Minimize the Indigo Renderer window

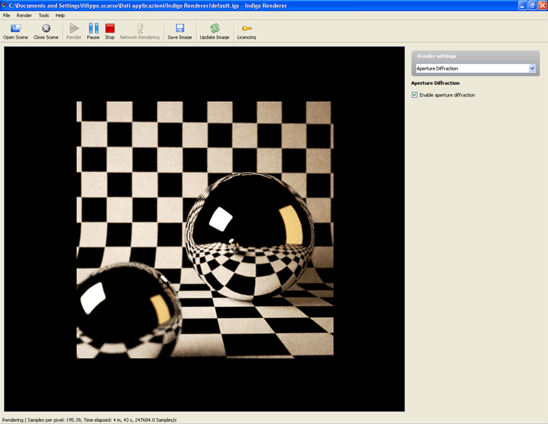pos(522,5)
